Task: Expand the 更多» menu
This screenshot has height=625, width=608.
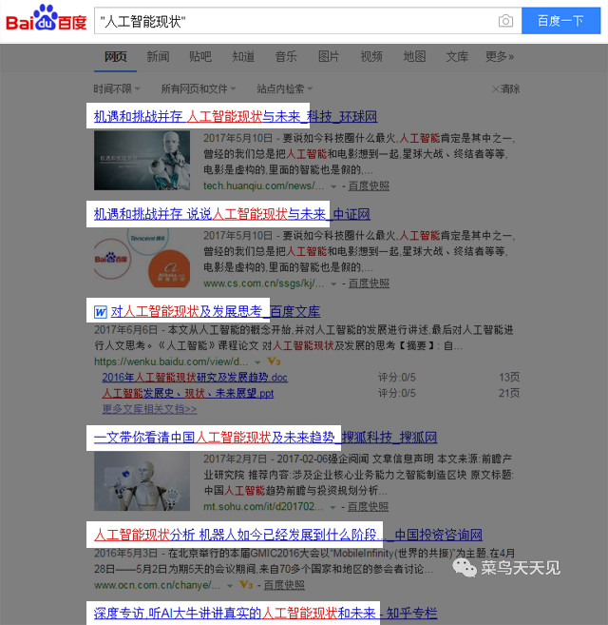Action: [x=500, y=56]
